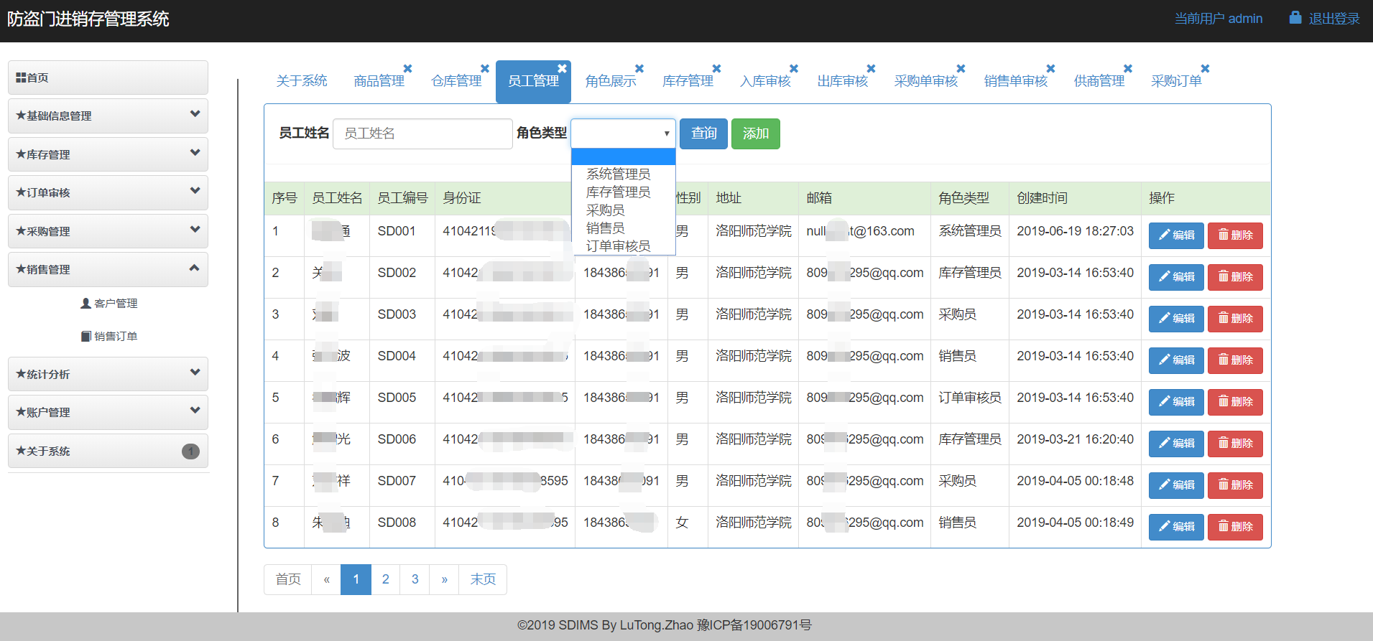Image resolution: width=1373 pixels, height=641 pixels.
Task: Switch to the 采购订单 tab
Action: pyautogui.click(x=1176, y=81)
